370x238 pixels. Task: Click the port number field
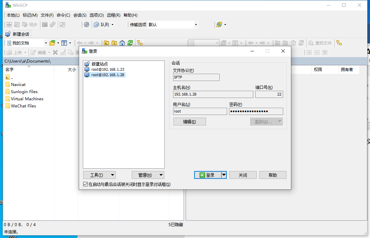pyautogui.click(x=269, y=94)
